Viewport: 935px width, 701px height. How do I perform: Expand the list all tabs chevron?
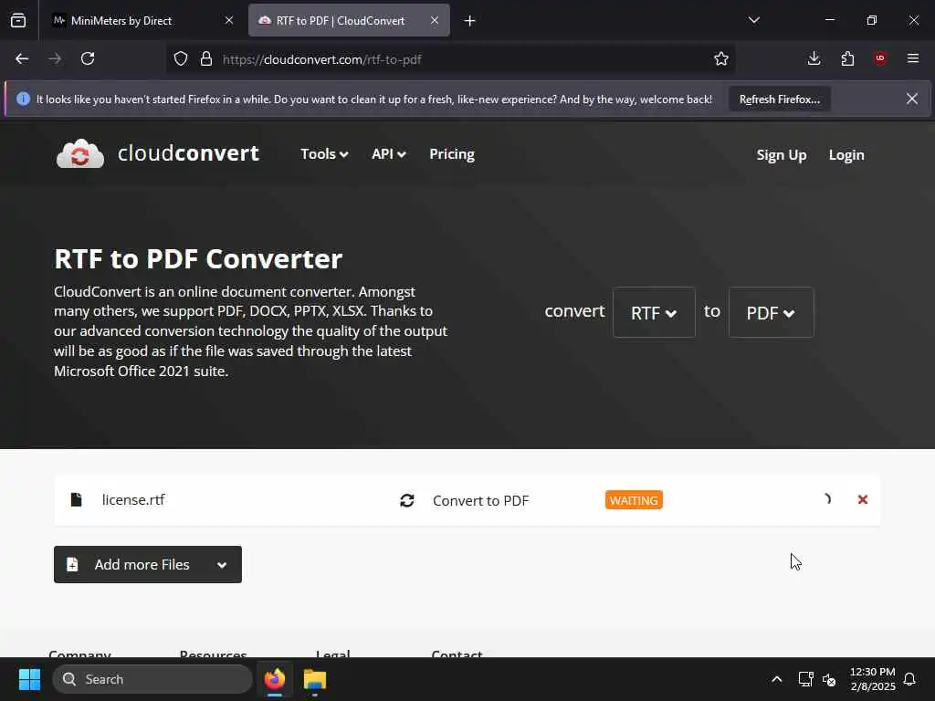pos(753,20)
